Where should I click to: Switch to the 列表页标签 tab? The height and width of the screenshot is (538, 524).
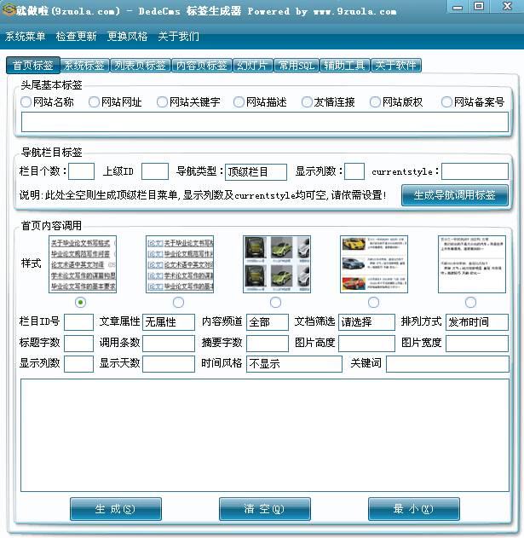pyautogui.click(x=141, y=65)
